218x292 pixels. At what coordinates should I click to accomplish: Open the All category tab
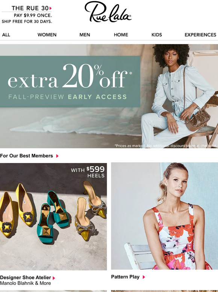[6, 35]
